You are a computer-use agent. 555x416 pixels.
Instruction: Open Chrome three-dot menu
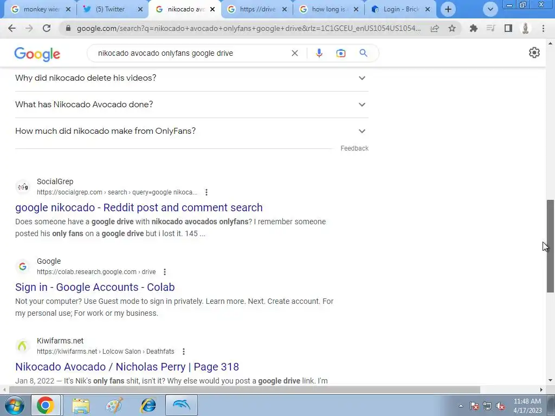click(x=543, y=28)
